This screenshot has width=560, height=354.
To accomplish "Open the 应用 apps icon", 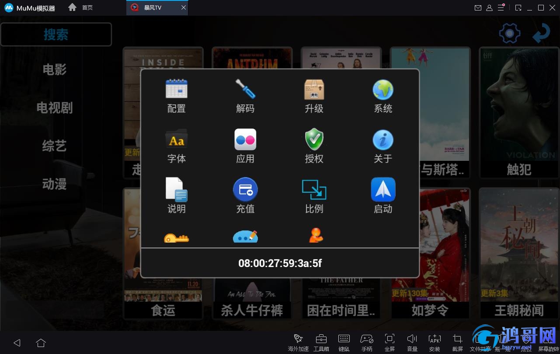I will tap(245, 140).
